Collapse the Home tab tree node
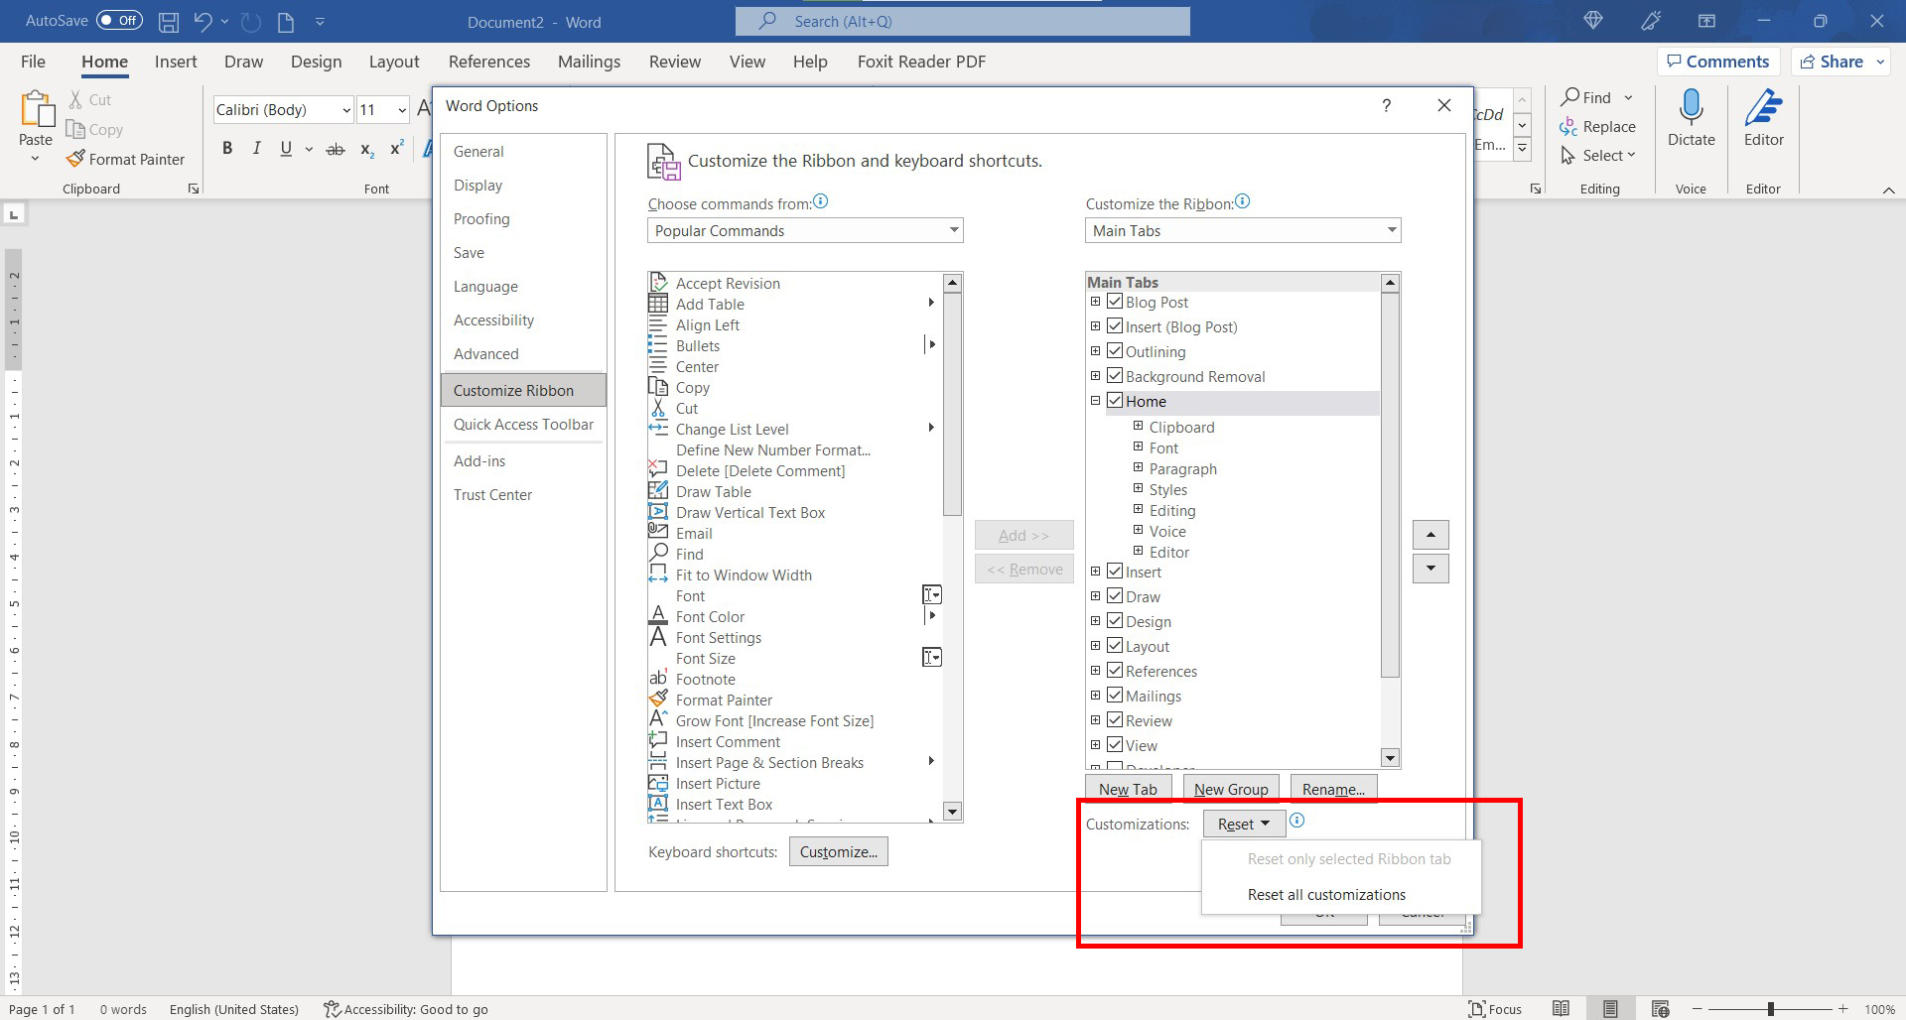The image size is (1906, 1020). pyautogui.click(x=1095, y=401)
